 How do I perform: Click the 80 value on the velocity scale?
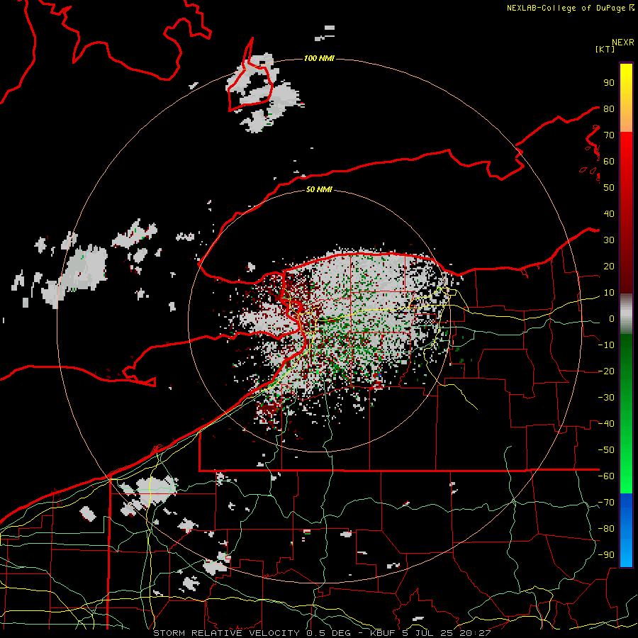coord(609,109)
